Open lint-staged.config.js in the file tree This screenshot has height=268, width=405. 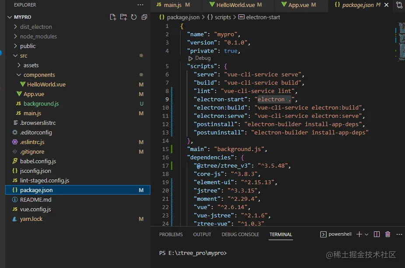tap(45, 180)
